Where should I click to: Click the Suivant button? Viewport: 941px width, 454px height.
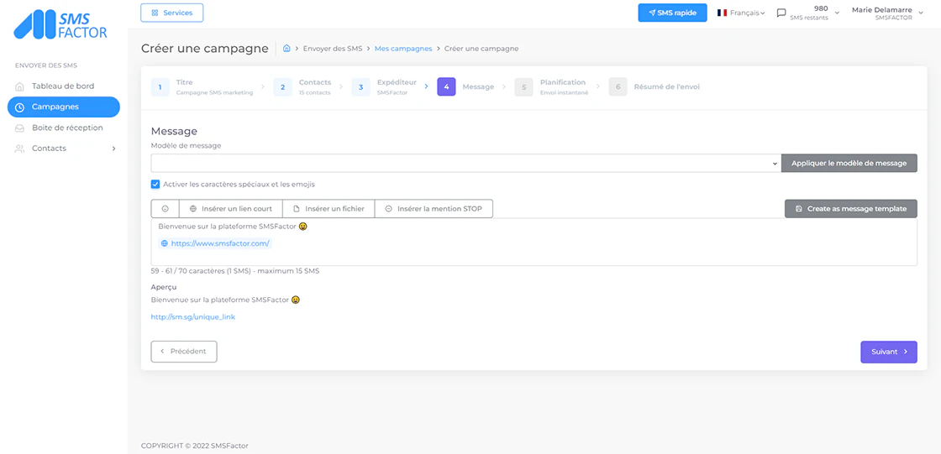[889, 352]
